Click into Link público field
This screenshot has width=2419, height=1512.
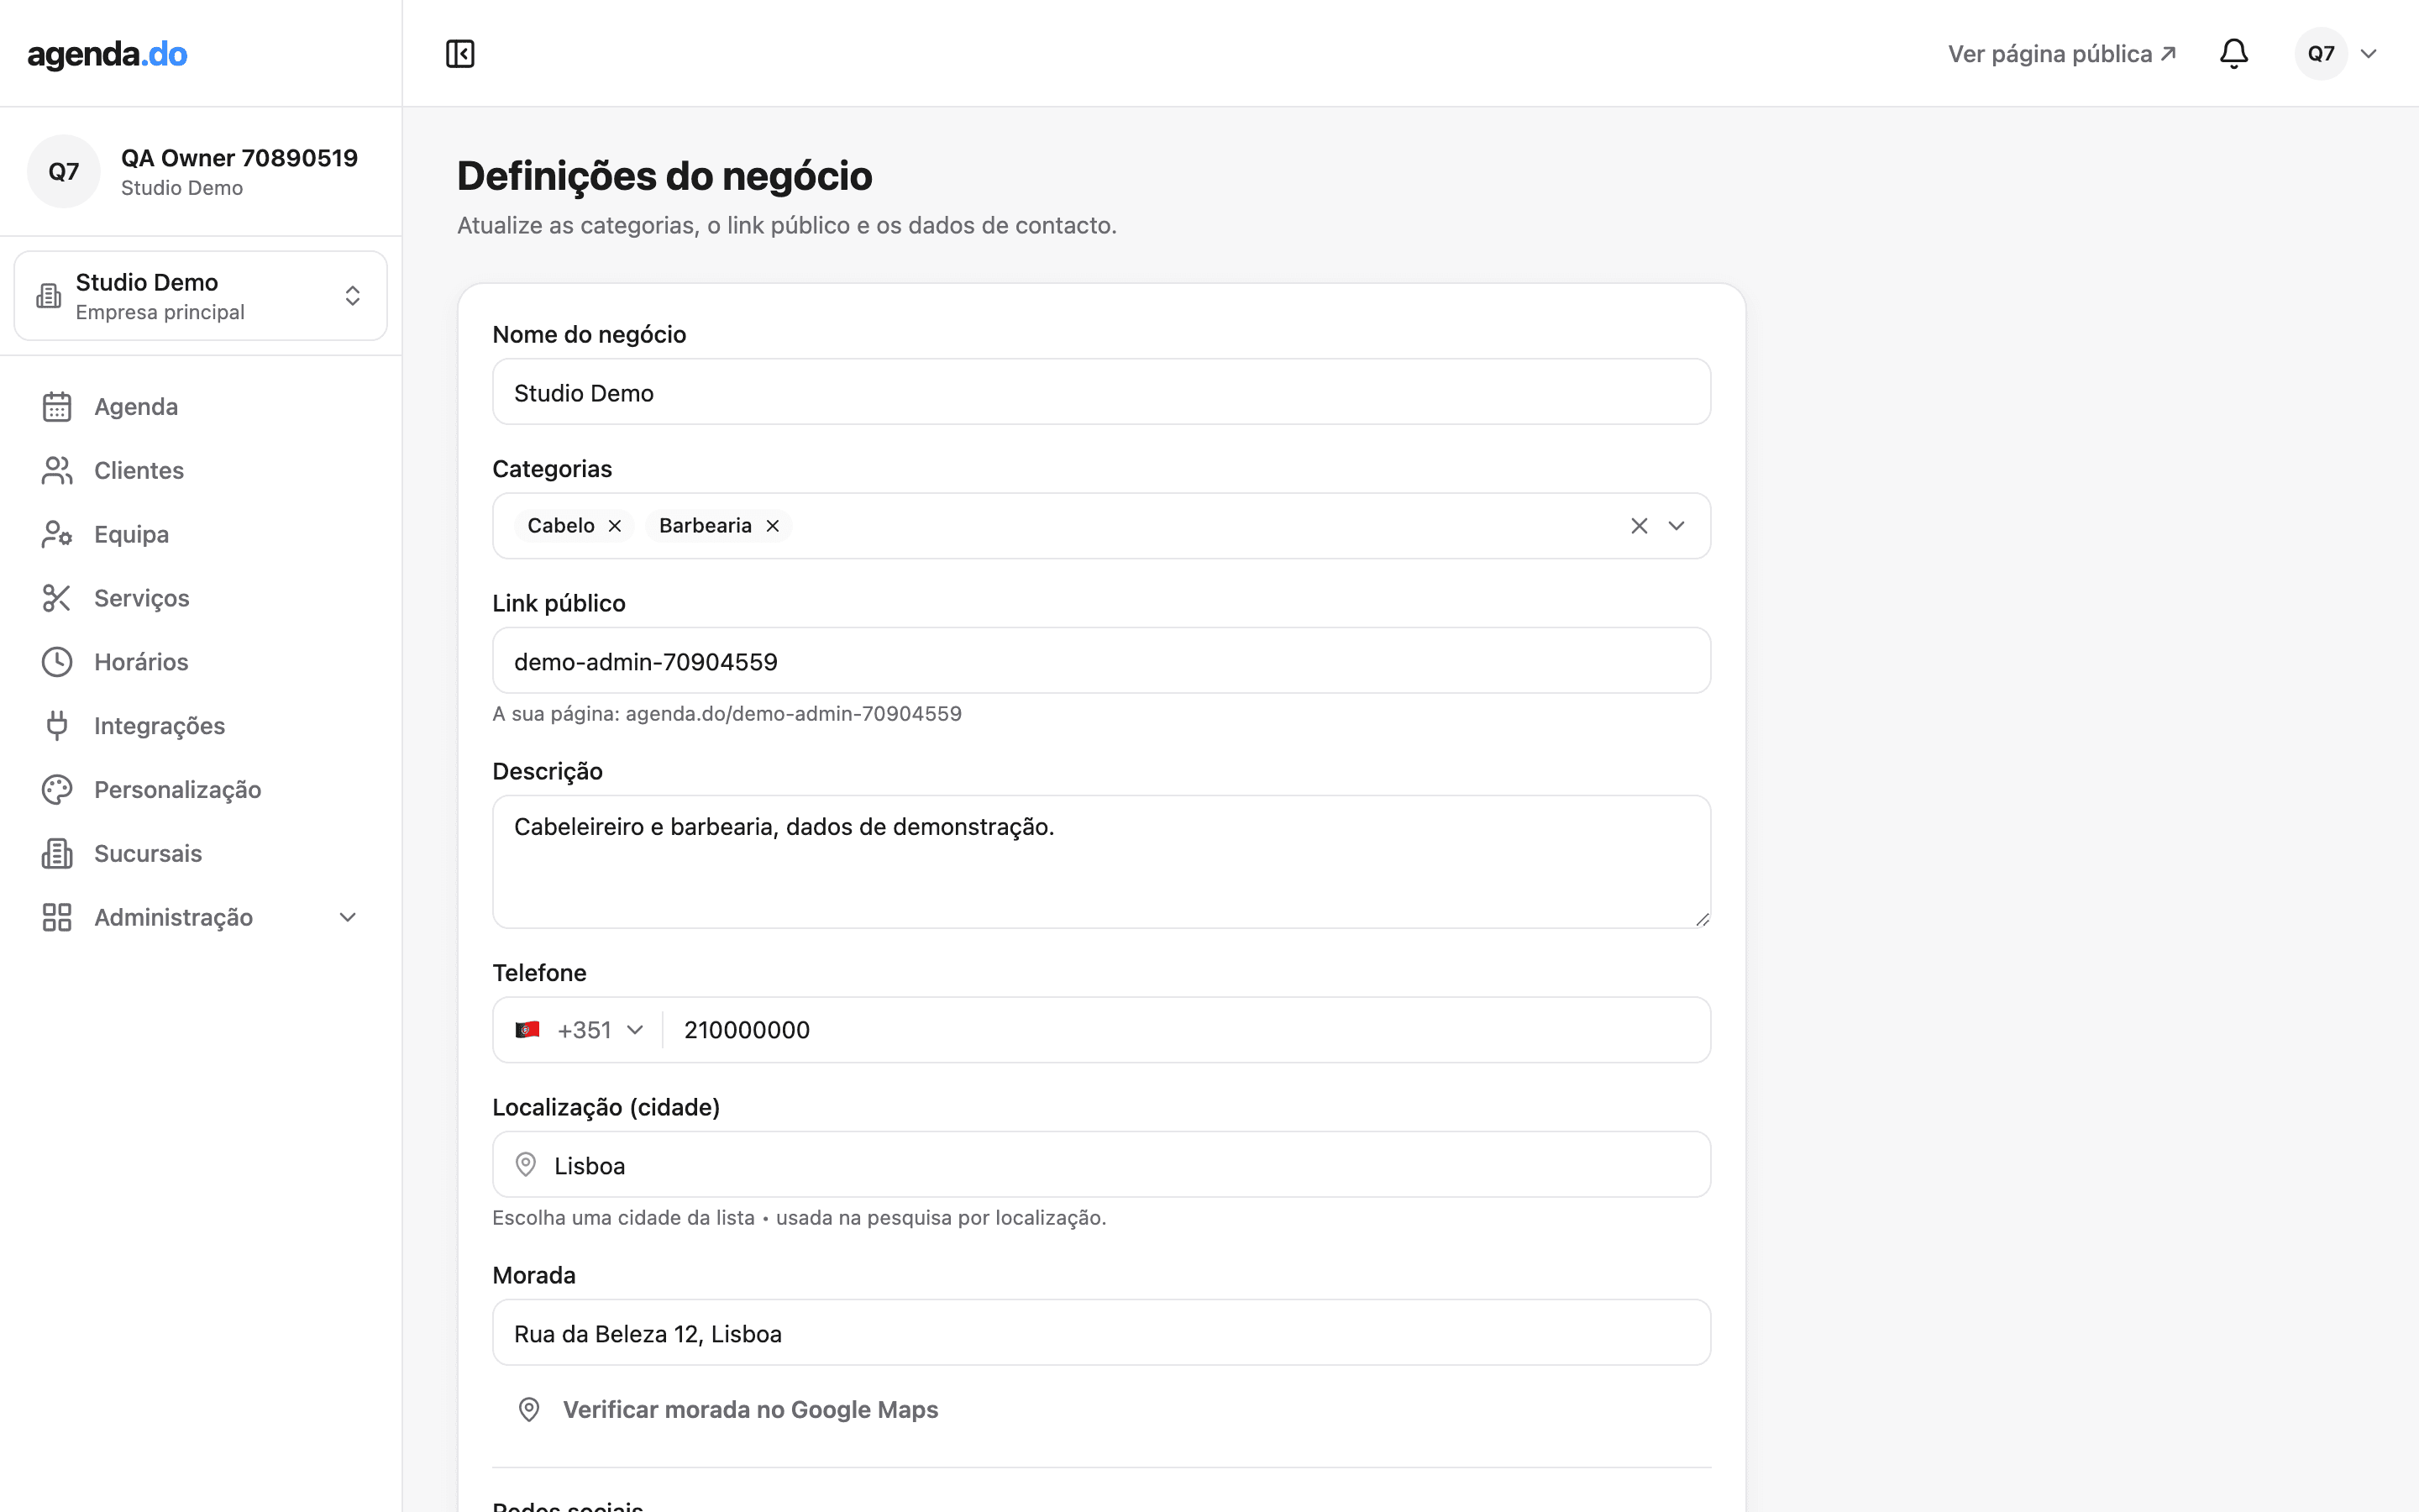pos(1101,661)
